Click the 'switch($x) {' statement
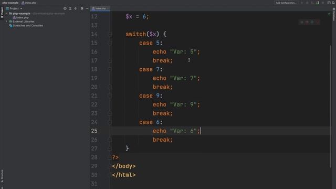This screenshot has height=189, width=336. (146, 34)
